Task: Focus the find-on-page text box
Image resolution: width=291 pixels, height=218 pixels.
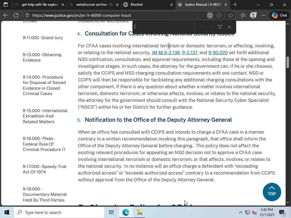Action: tap(164, 27)
